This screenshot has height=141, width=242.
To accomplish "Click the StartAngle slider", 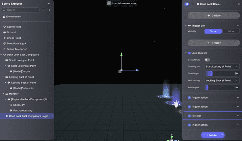I will coord(222,74).
